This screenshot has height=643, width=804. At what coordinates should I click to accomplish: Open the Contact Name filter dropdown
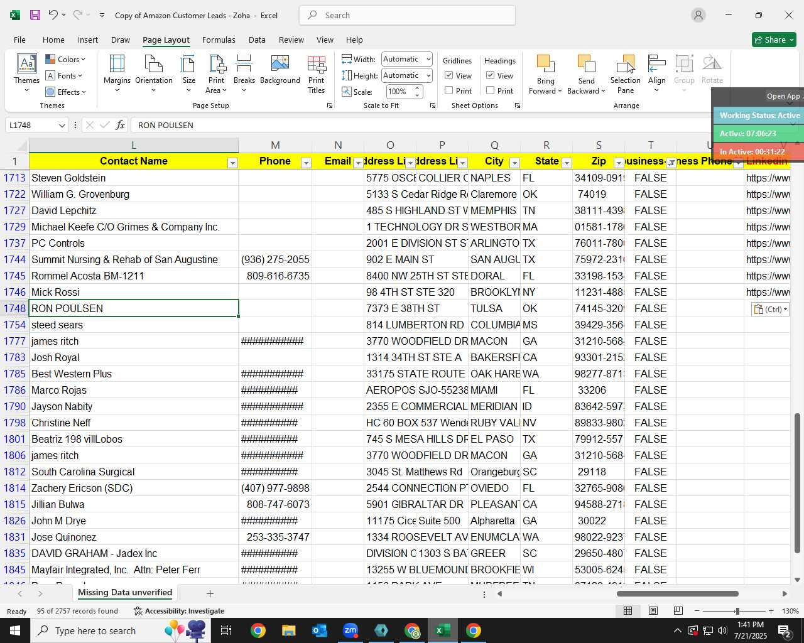click(x=232, y=163)
